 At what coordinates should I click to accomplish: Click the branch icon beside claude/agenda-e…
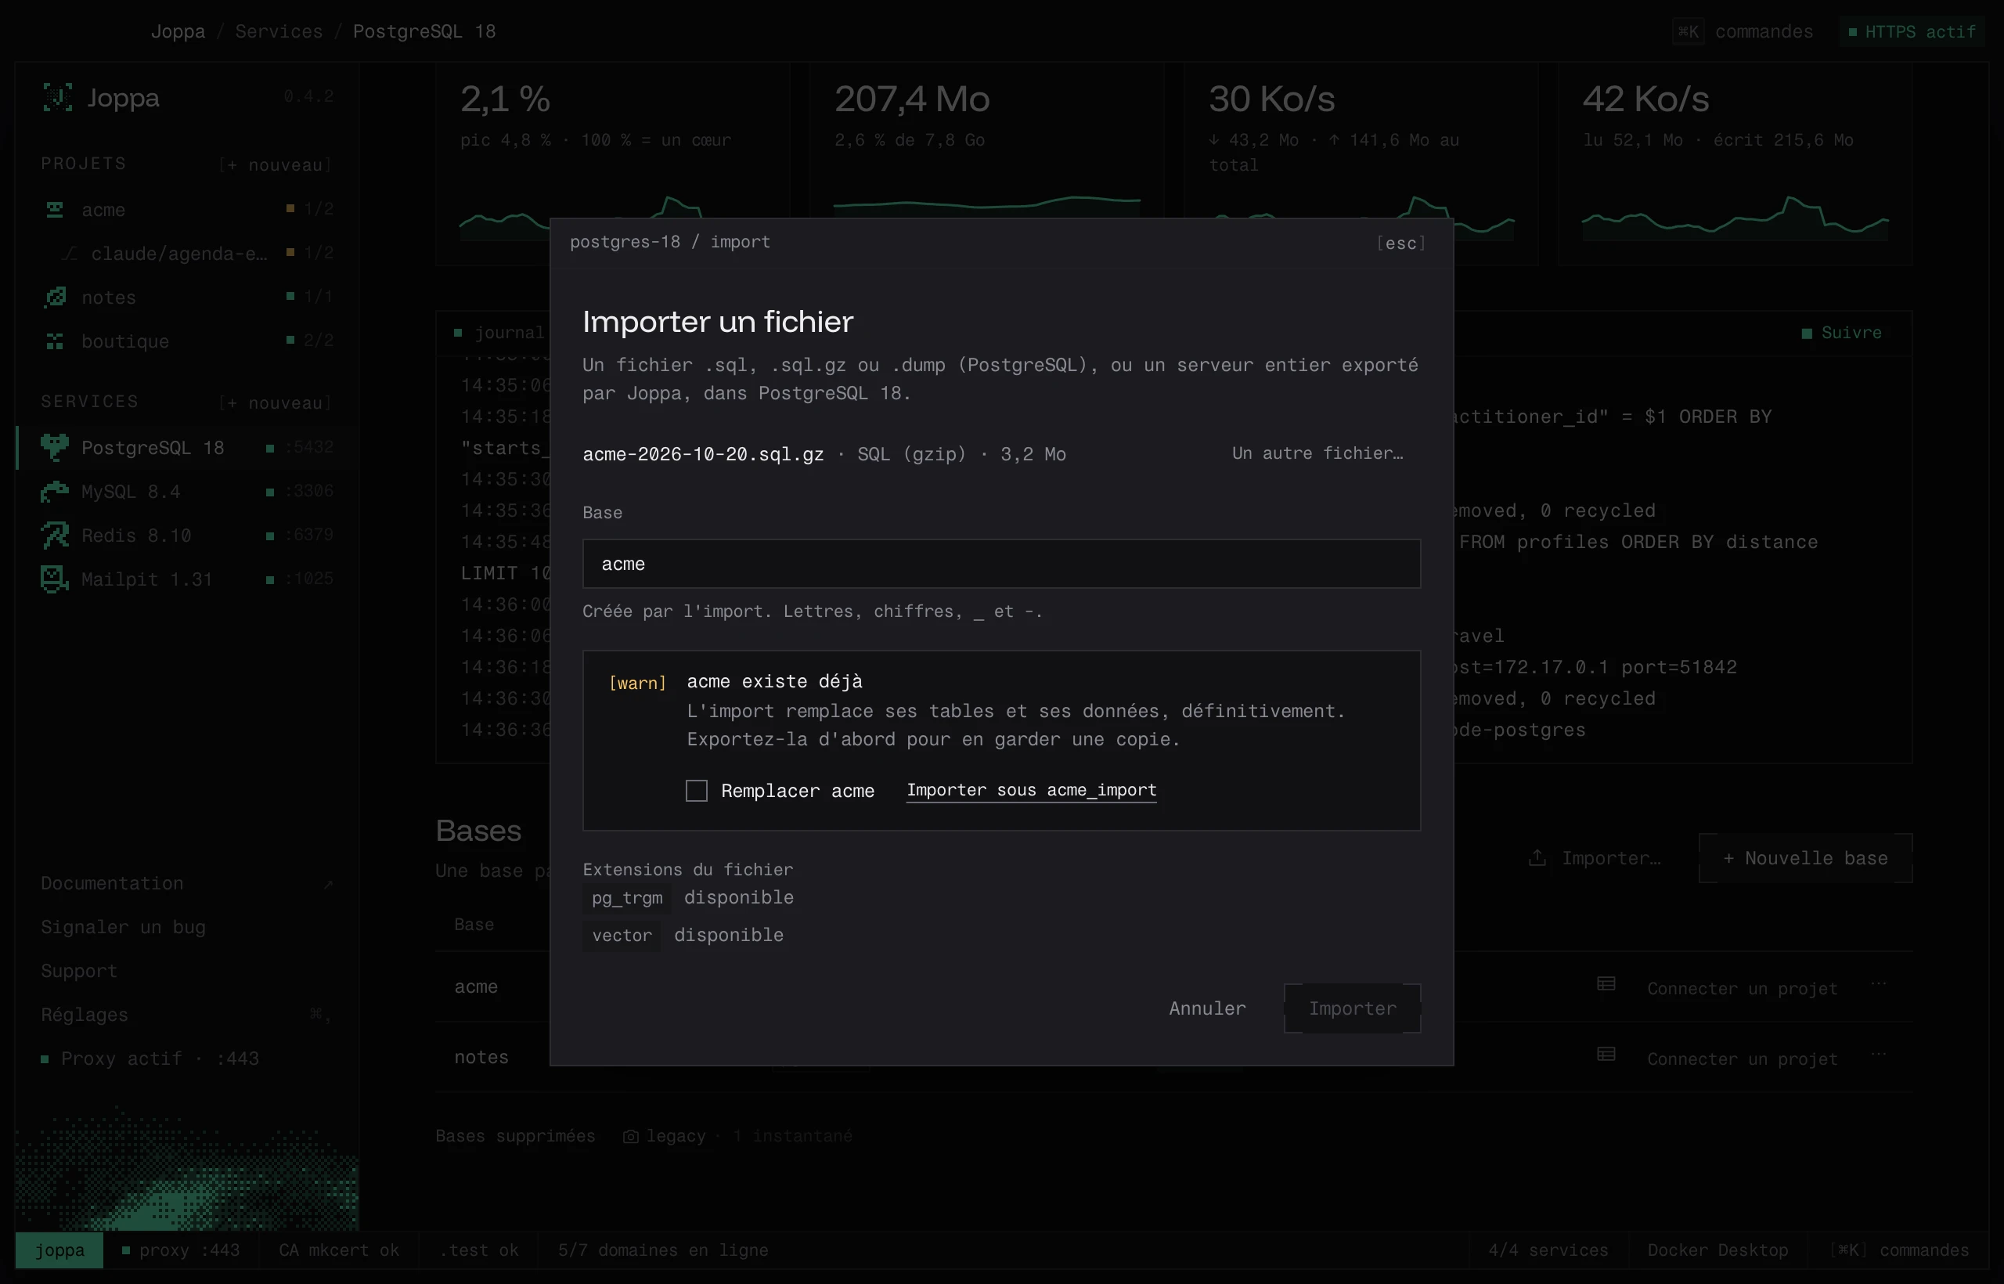click(70, 253)
